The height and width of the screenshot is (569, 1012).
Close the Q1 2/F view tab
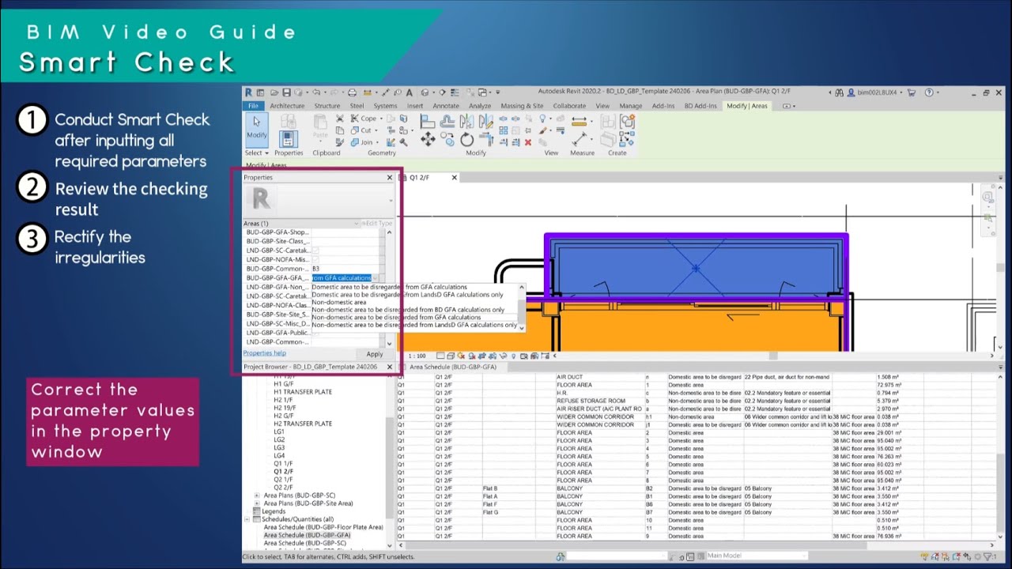pos(454,178)
